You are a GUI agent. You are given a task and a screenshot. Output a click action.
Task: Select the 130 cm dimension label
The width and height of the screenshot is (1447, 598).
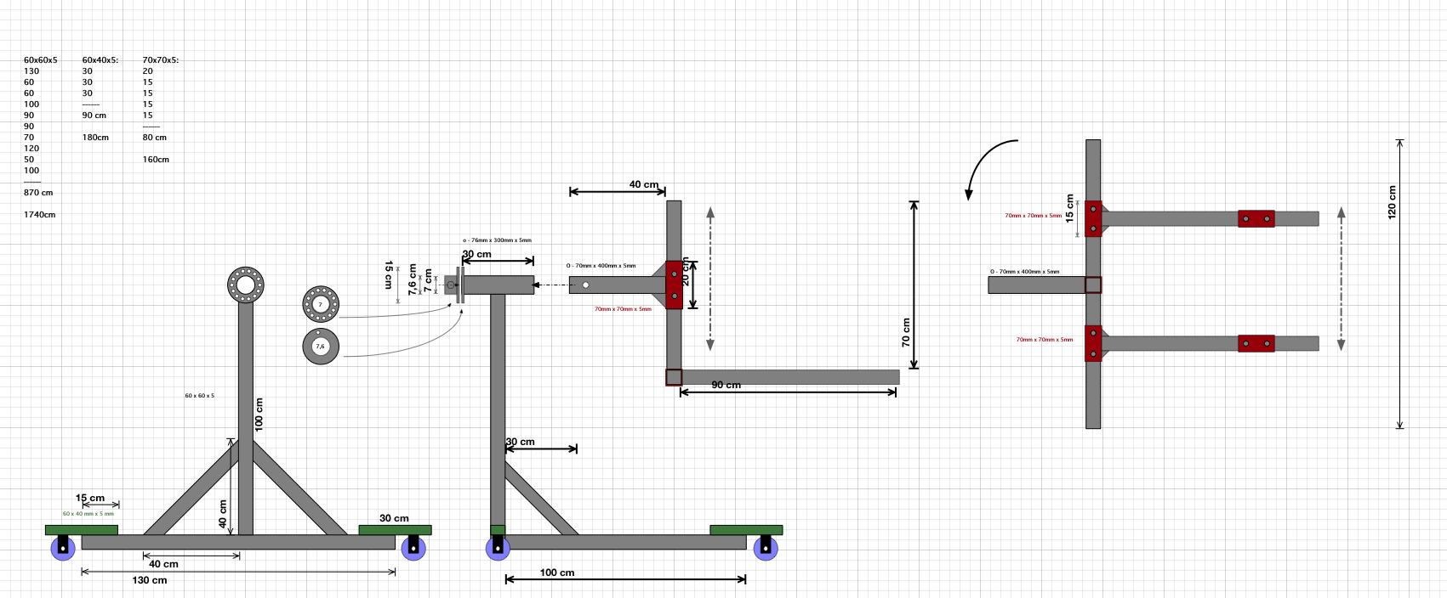pos(150,580)
